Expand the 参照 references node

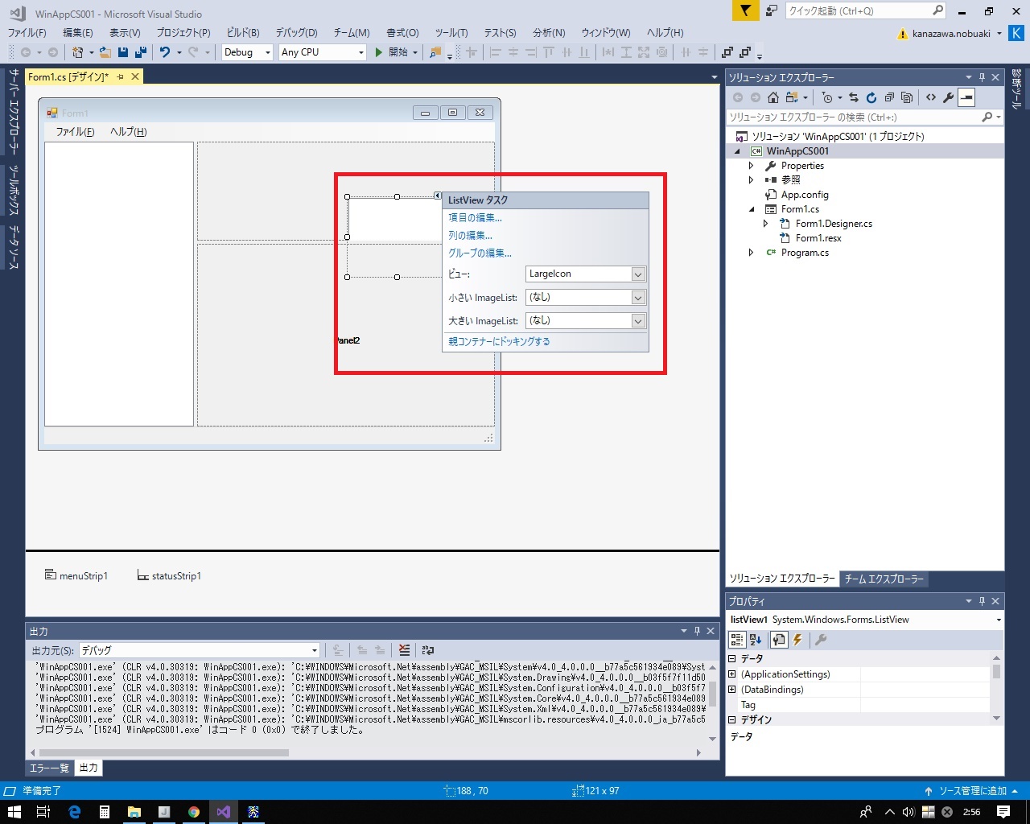coord(752,180)
